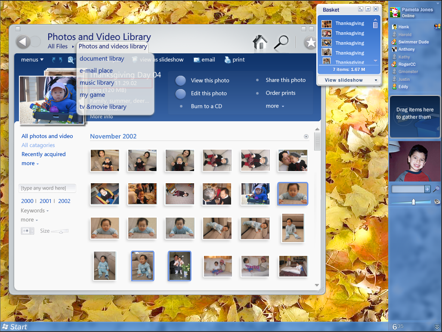Expand more under Recently acquired

30,163
